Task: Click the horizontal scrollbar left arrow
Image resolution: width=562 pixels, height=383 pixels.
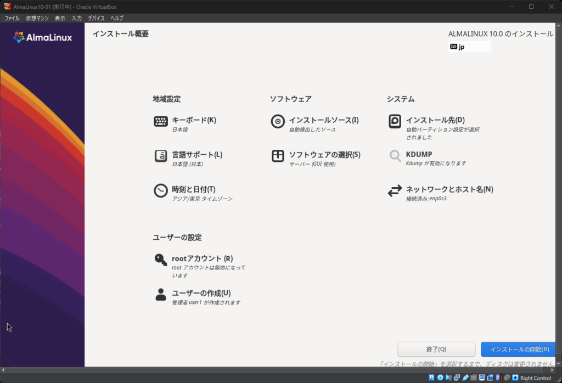Action: pyautogui.click(x=3, y=370)
